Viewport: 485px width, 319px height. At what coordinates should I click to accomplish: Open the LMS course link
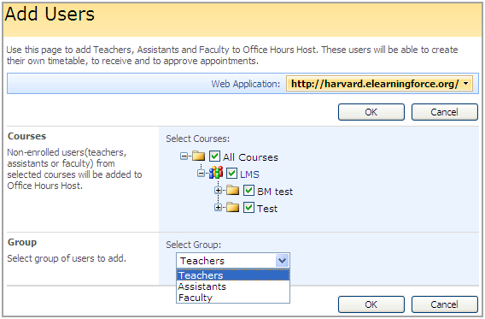click(249, 174)
